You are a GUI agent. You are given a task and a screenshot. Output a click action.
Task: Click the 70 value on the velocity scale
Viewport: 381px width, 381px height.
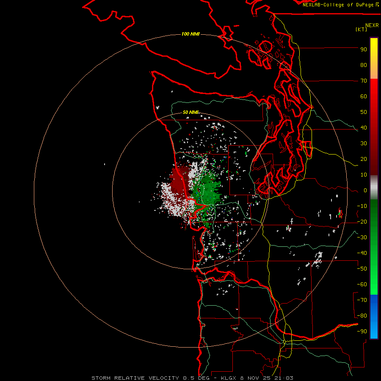tap(364, 81)
